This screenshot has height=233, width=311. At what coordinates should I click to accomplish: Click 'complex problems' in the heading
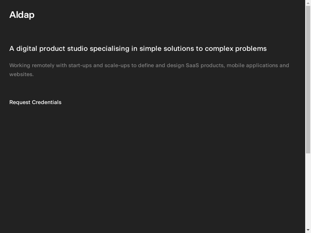236,49
